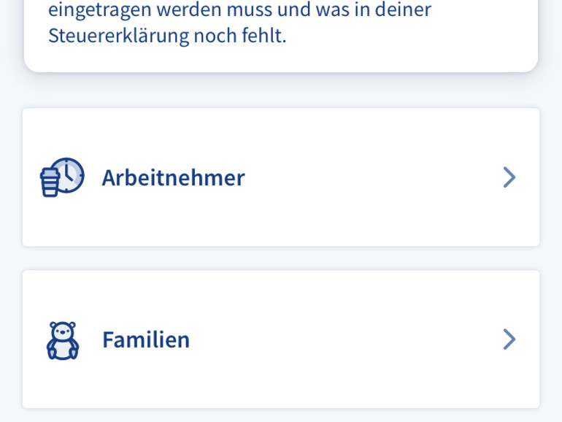
Task: Tap the coffee cup and clock icon
Action: [x=62, y=177]
